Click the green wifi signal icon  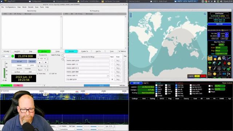tap(210, 63)
